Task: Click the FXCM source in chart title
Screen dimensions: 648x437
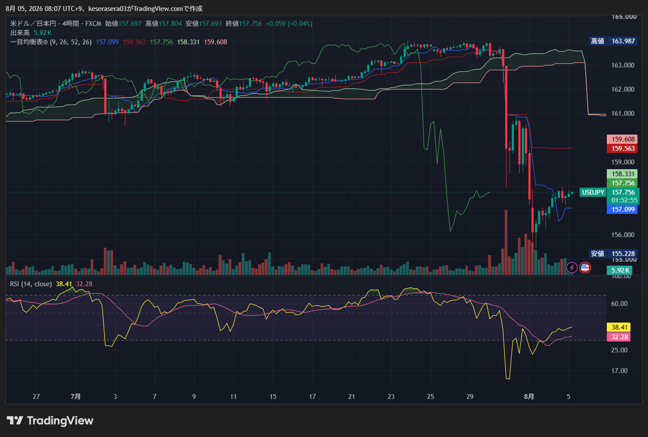Action: click(x=94, y=24)
